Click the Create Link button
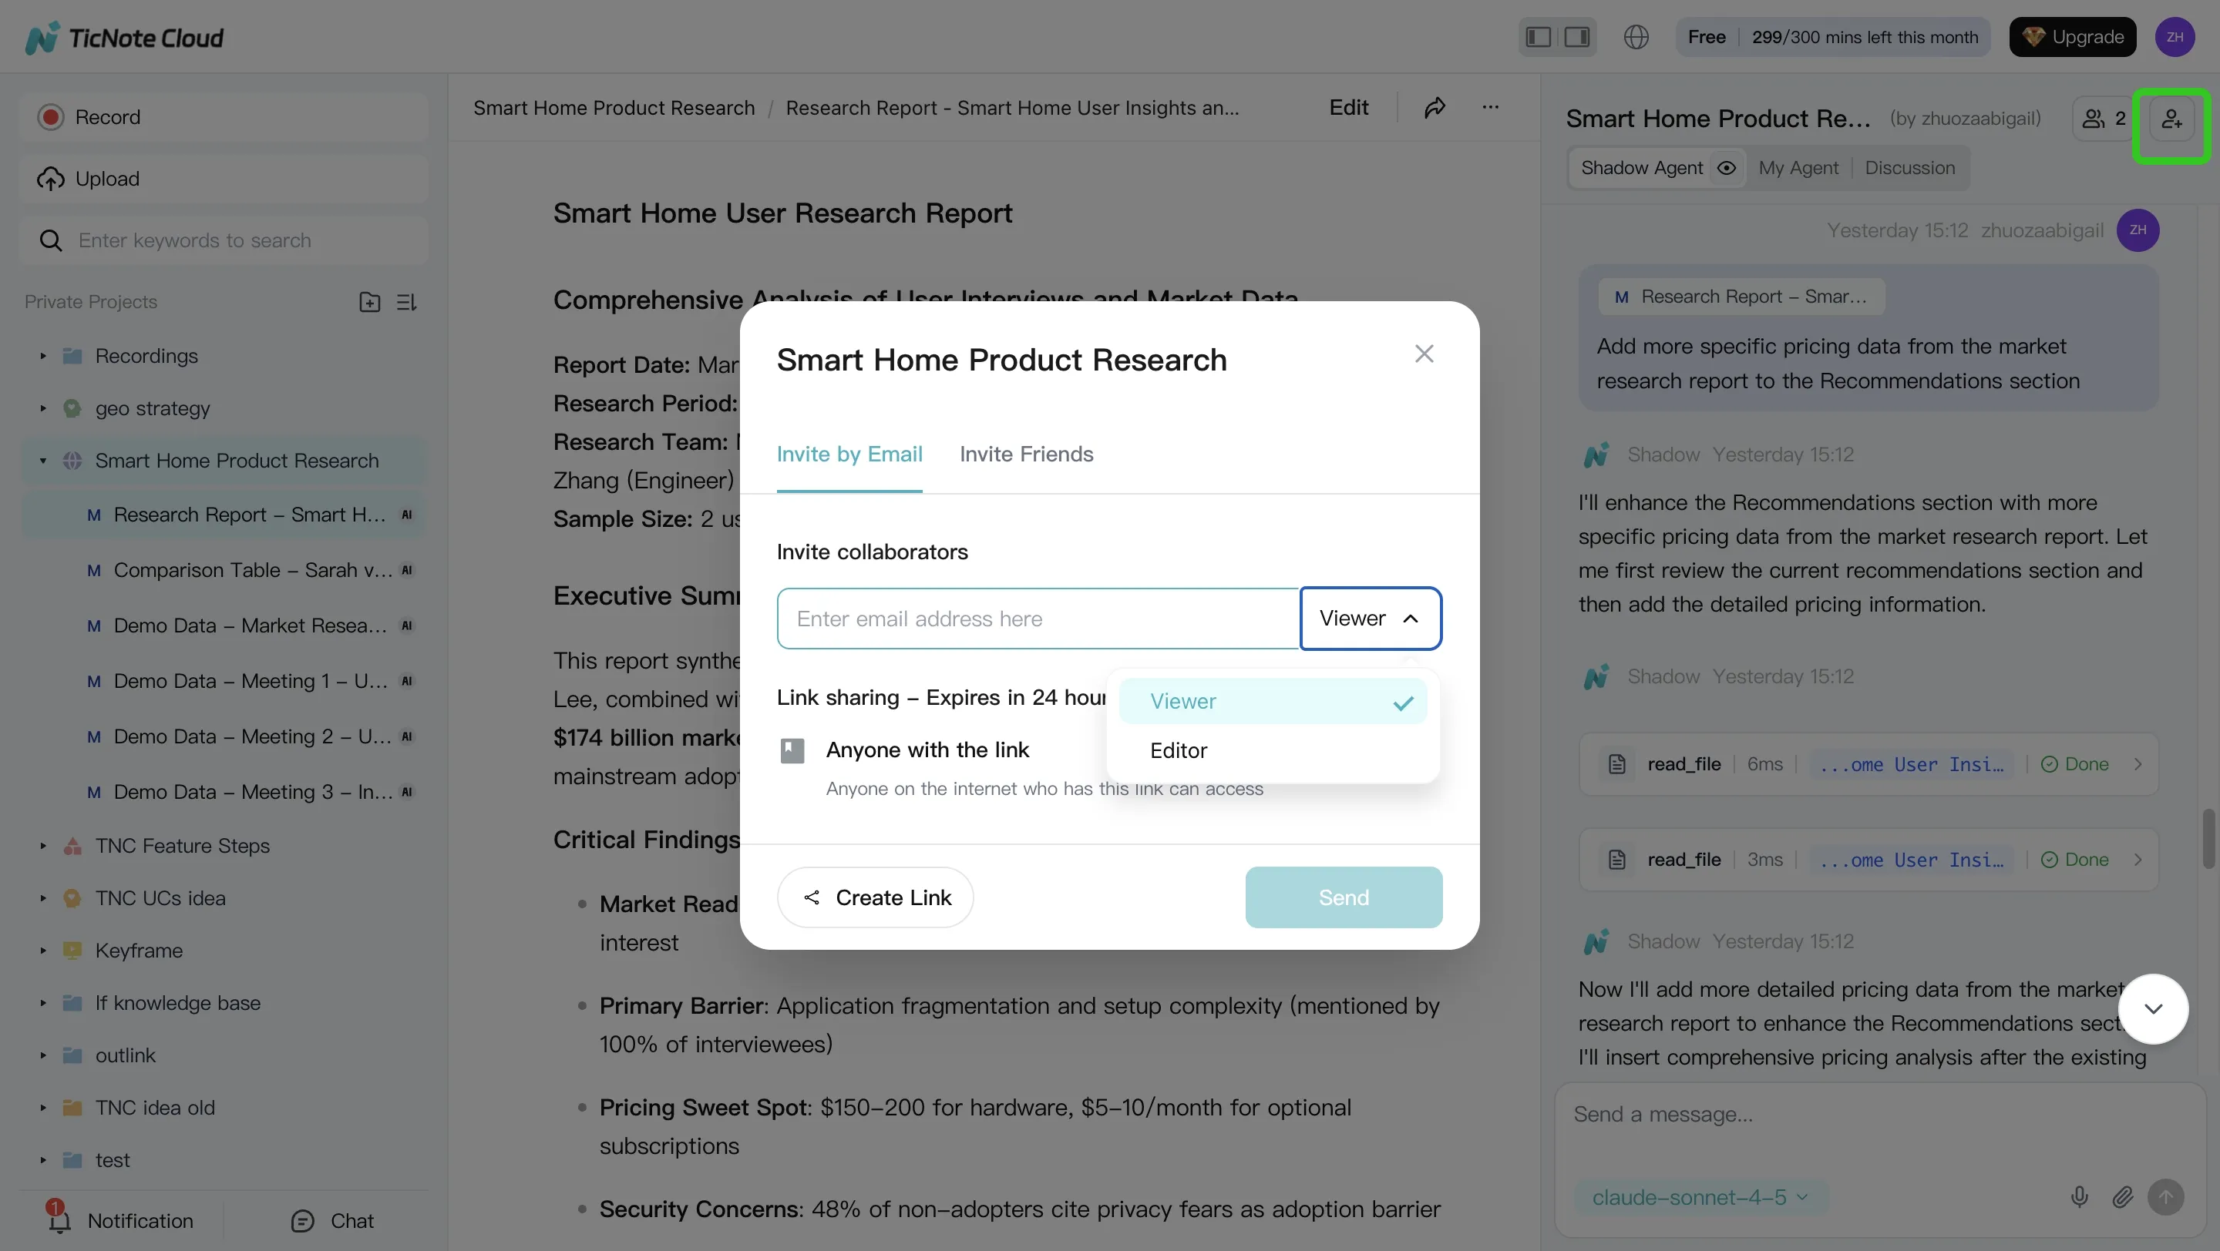Image resolution: width=2220 pixels, height=1251 pixels. pyautogui.click(x=875, y=897)
